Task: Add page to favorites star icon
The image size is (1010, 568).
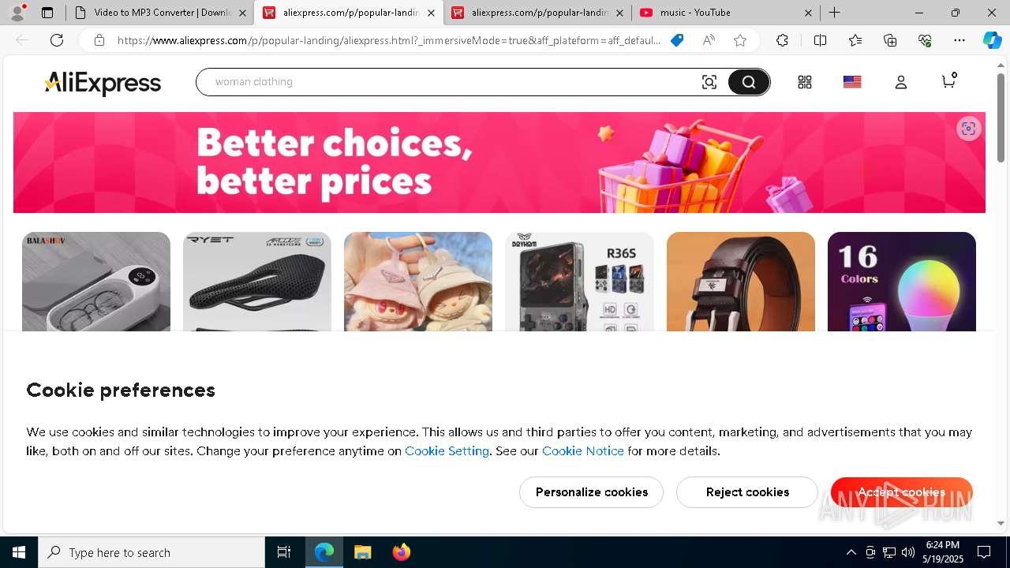Action: [740, 40]
